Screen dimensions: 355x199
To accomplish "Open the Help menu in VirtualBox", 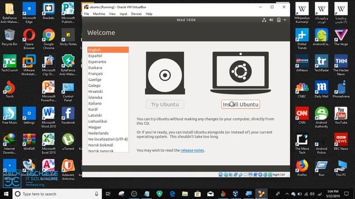I will point(149,14).
